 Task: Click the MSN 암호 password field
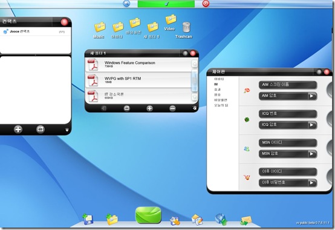pyautogui.click(x=283, y=154)
